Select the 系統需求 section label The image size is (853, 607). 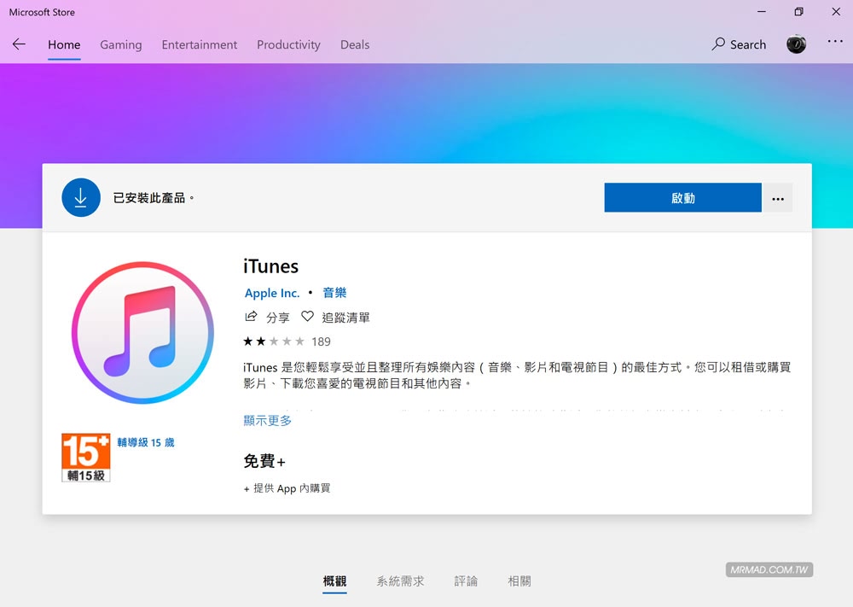[400, 581]
